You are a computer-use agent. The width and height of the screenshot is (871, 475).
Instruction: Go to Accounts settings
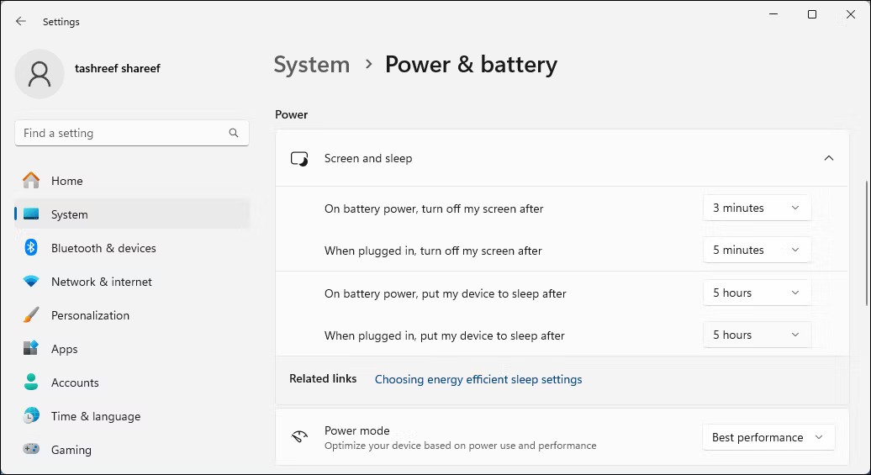[x=75, y=383]
